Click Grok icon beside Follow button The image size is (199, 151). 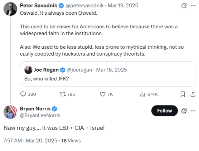[184, 111]
